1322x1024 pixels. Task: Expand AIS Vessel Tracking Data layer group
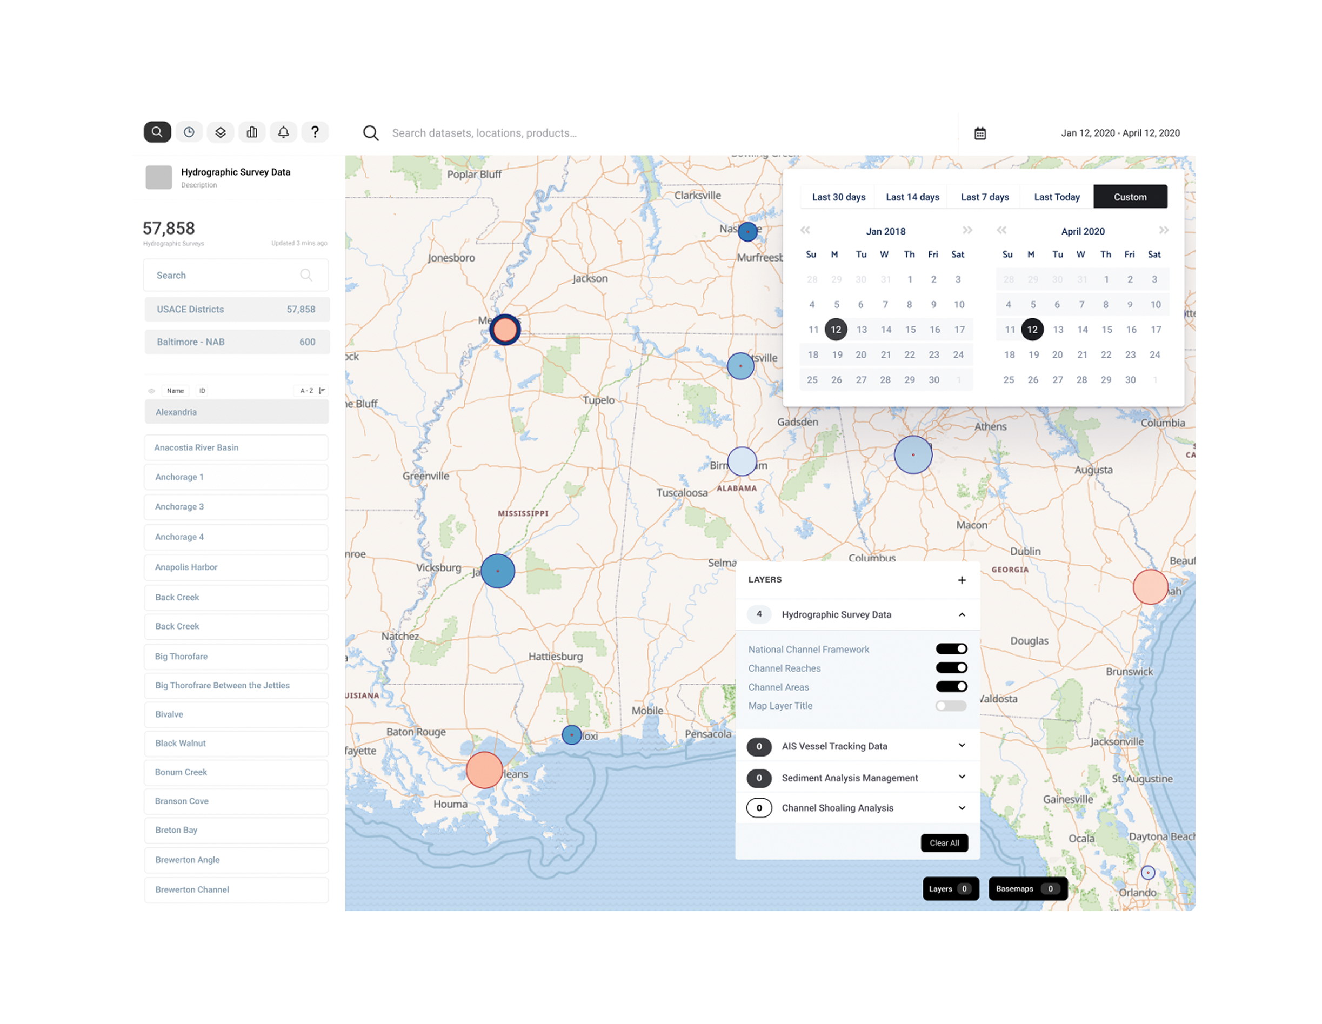(x=962, y=746)
